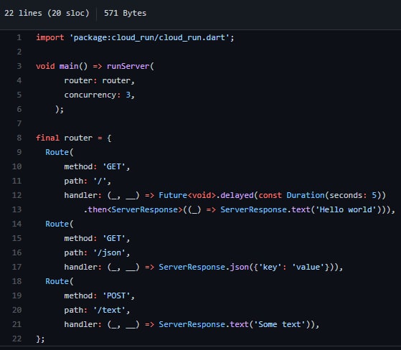
Task: Click the 'POST' method string
Action: 116,295
